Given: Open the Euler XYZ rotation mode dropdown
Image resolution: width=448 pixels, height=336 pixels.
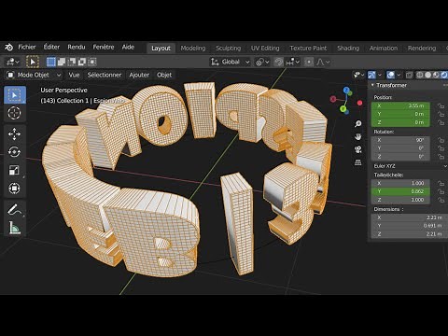Looking at the screenshot, I should click(410, 166).
